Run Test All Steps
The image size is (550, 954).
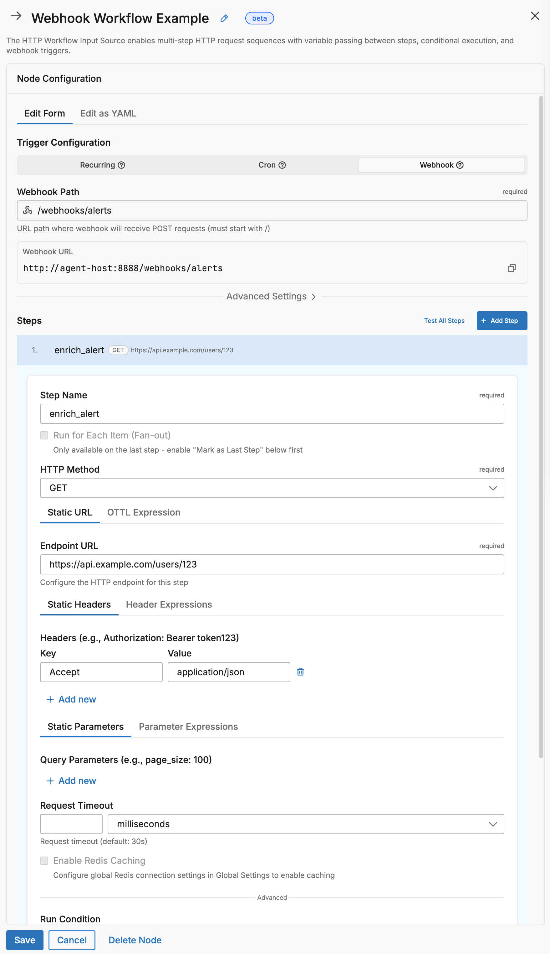click(x=444, y=321)
